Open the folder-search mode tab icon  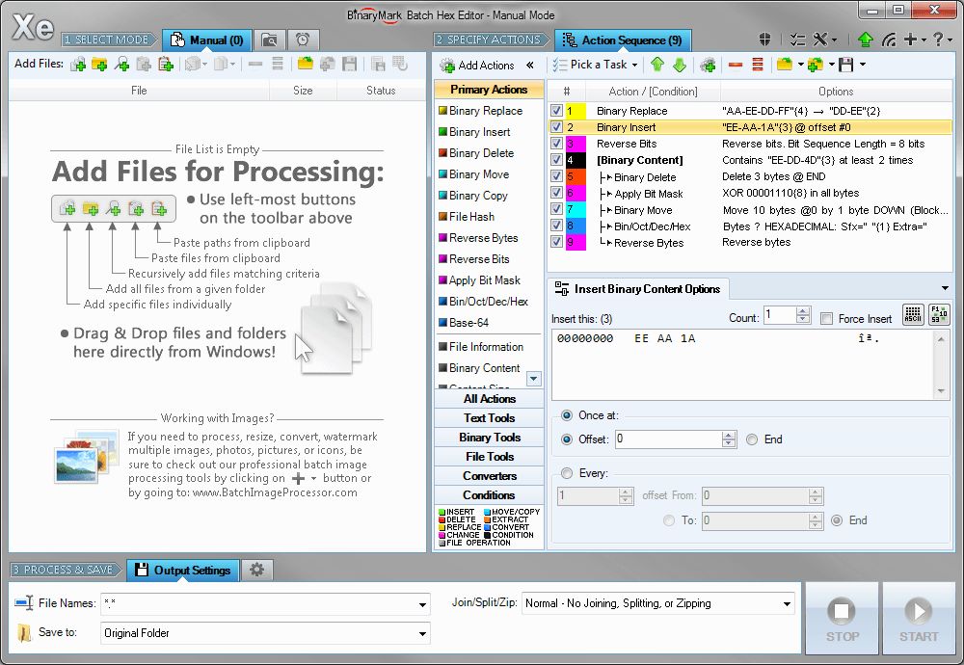(269, 40)
